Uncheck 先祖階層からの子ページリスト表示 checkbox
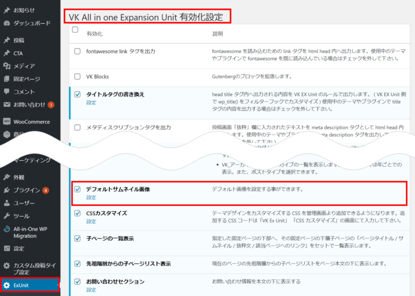The width and height of the screenshot is (415, 296). [x=77, y=264]
